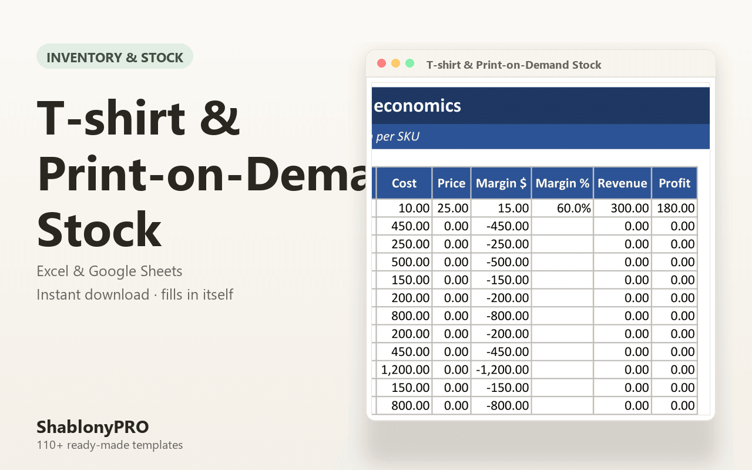752x470 pixels.
Task: Select the Cost column header
Action: [x=404, y=183]
